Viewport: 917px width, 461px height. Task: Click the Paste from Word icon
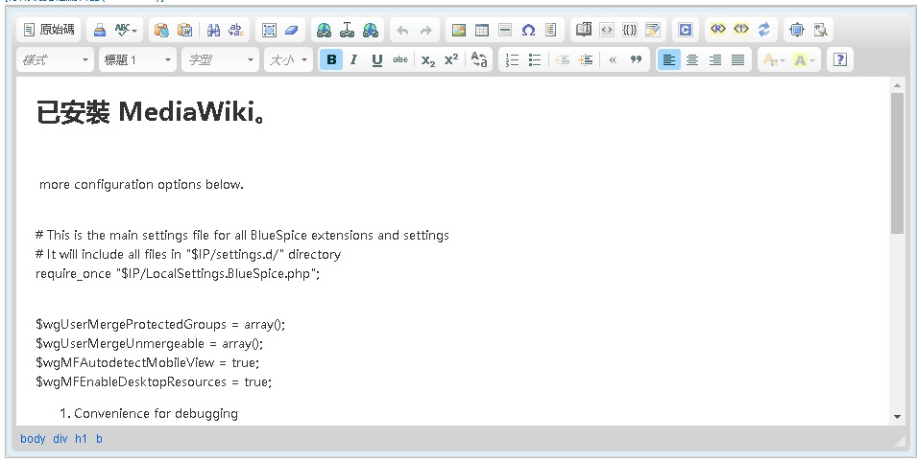point(184,30)
